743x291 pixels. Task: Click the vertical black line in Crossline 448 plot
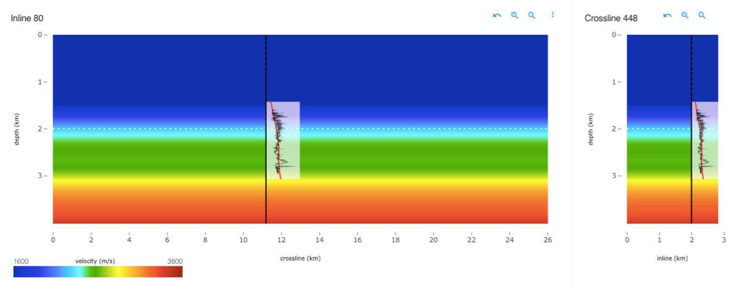click(x=691, y=129)
